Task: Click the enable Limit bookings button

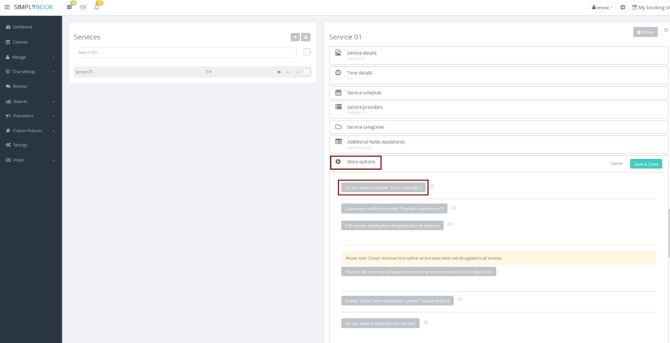Action: (383, 188)
